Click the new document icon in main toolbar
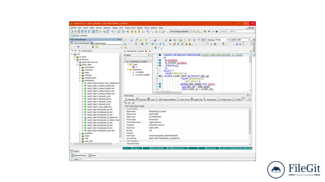325x182 pixels. [x=72, y=32]
